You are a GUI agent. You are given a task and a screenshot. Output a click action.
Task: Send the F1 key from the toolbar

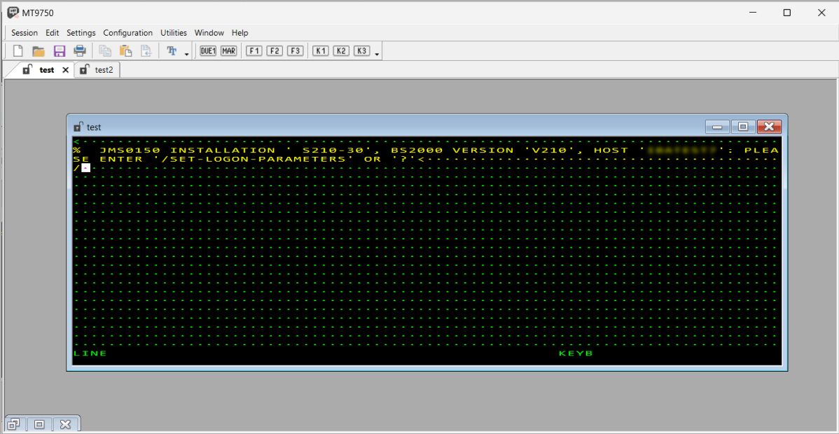[254, 51]
